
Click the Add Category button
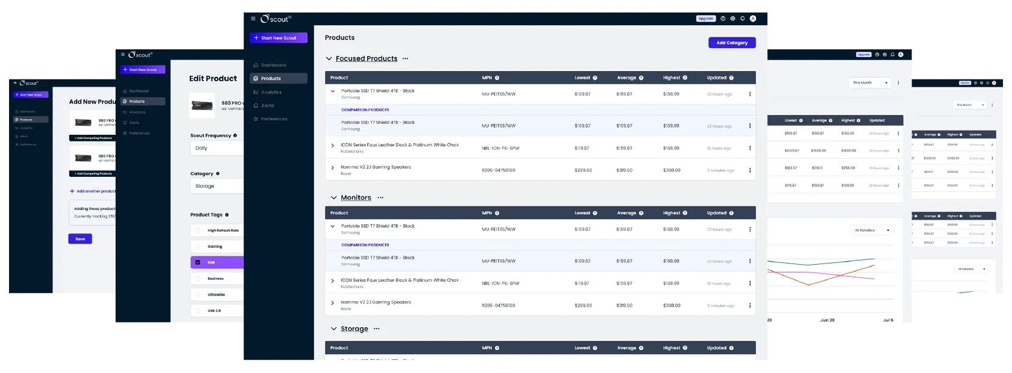732,43
